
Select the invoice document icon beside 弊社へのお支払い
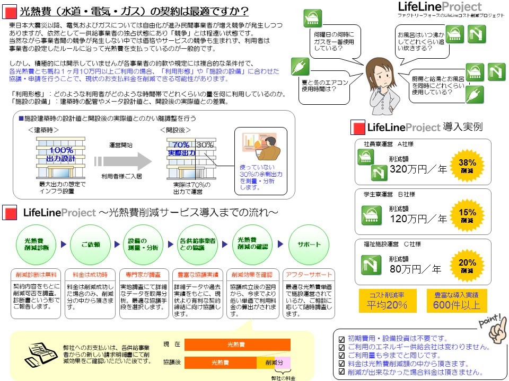click(41, 355)
